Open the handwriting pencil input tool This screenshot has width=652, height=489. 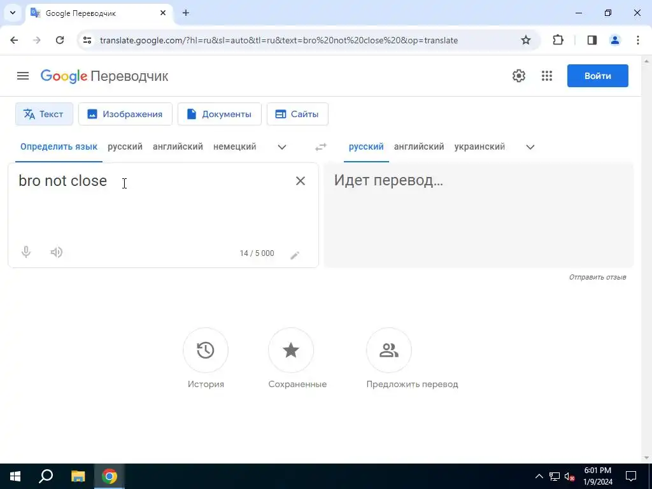[x=295, y=255]
